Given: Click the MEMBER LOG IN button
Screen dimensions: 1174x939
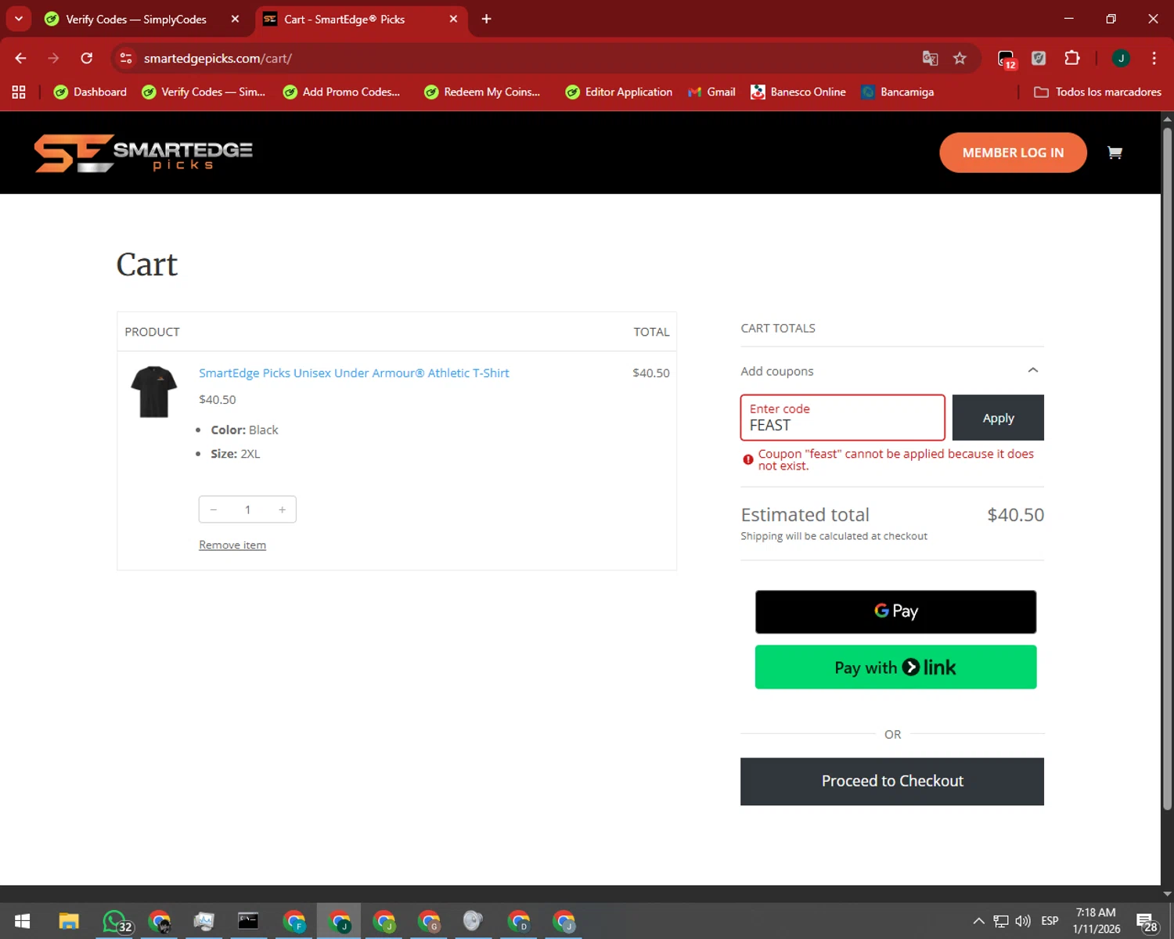Looking at the screenshot, I should tap(1013, 153).
